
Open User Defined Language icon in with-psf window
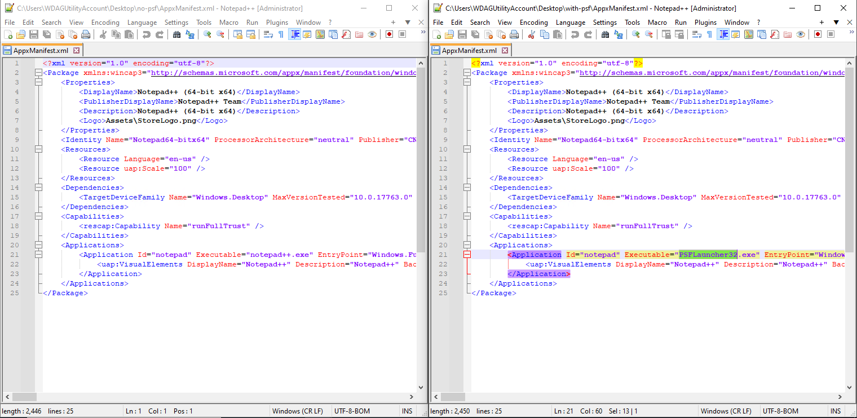[735, 34]
